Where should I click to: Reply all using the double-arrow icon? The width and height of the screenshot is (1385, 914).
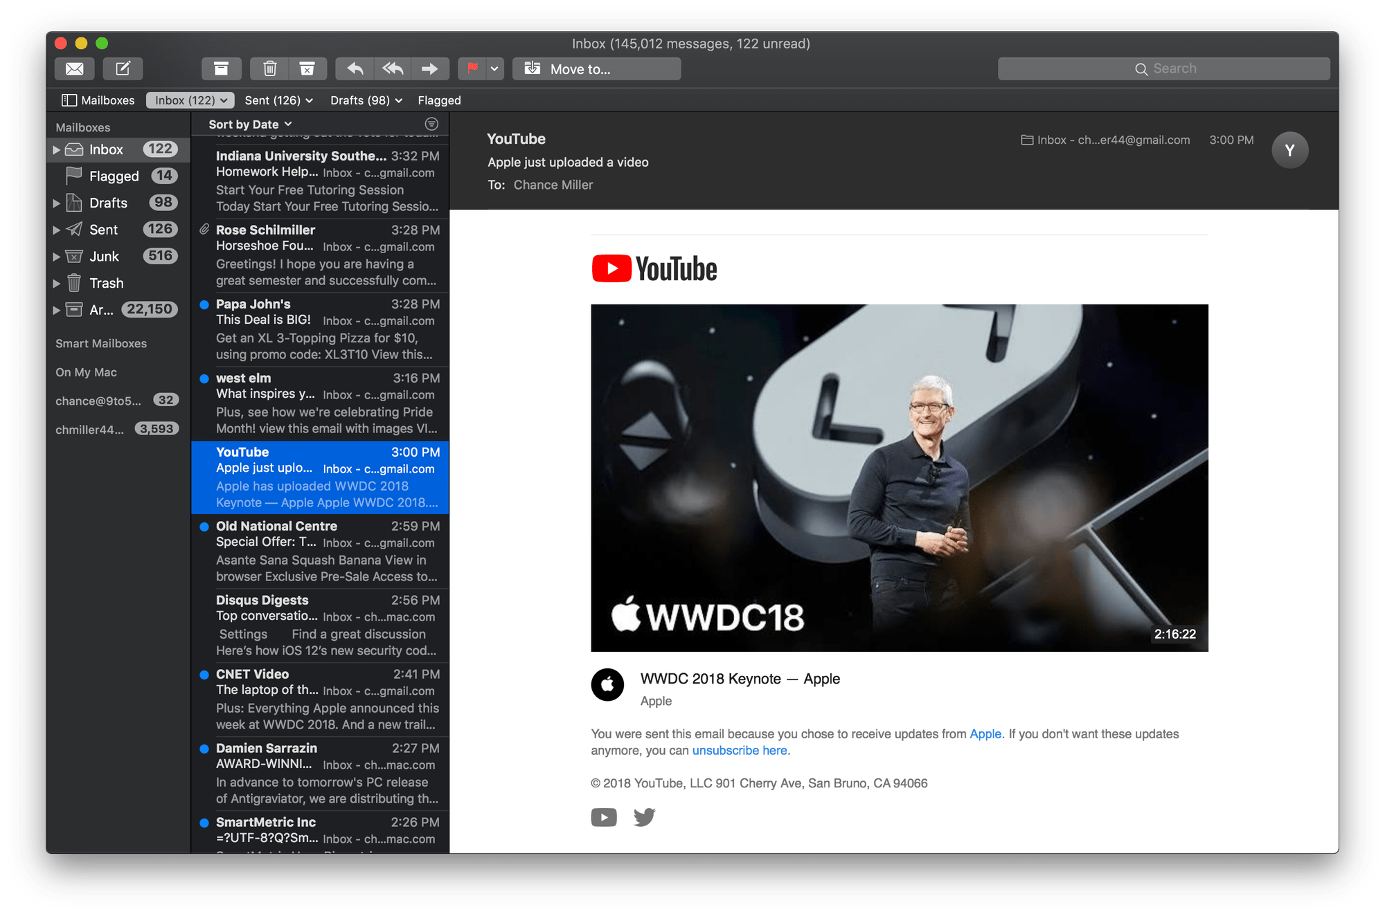pyautogui.click(x=392, y=68)
